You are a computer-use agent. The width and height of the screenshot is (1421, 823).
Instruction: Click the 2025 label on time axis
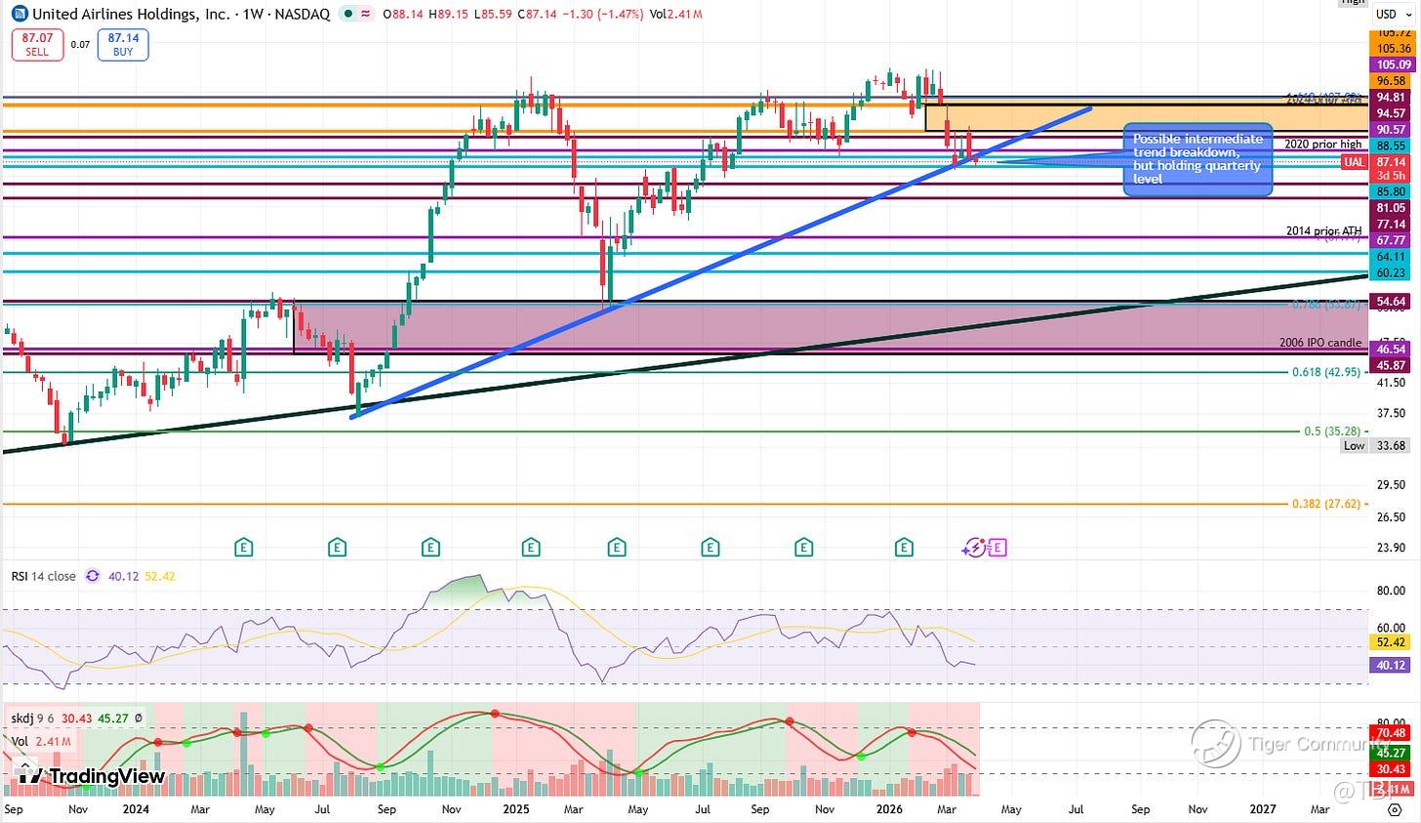(516, 809)
